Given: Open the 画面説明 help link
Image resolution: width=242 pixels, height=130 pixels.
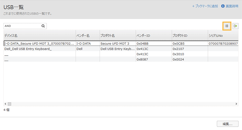Looking at the screenshot, I should click(x=232, y=6).
